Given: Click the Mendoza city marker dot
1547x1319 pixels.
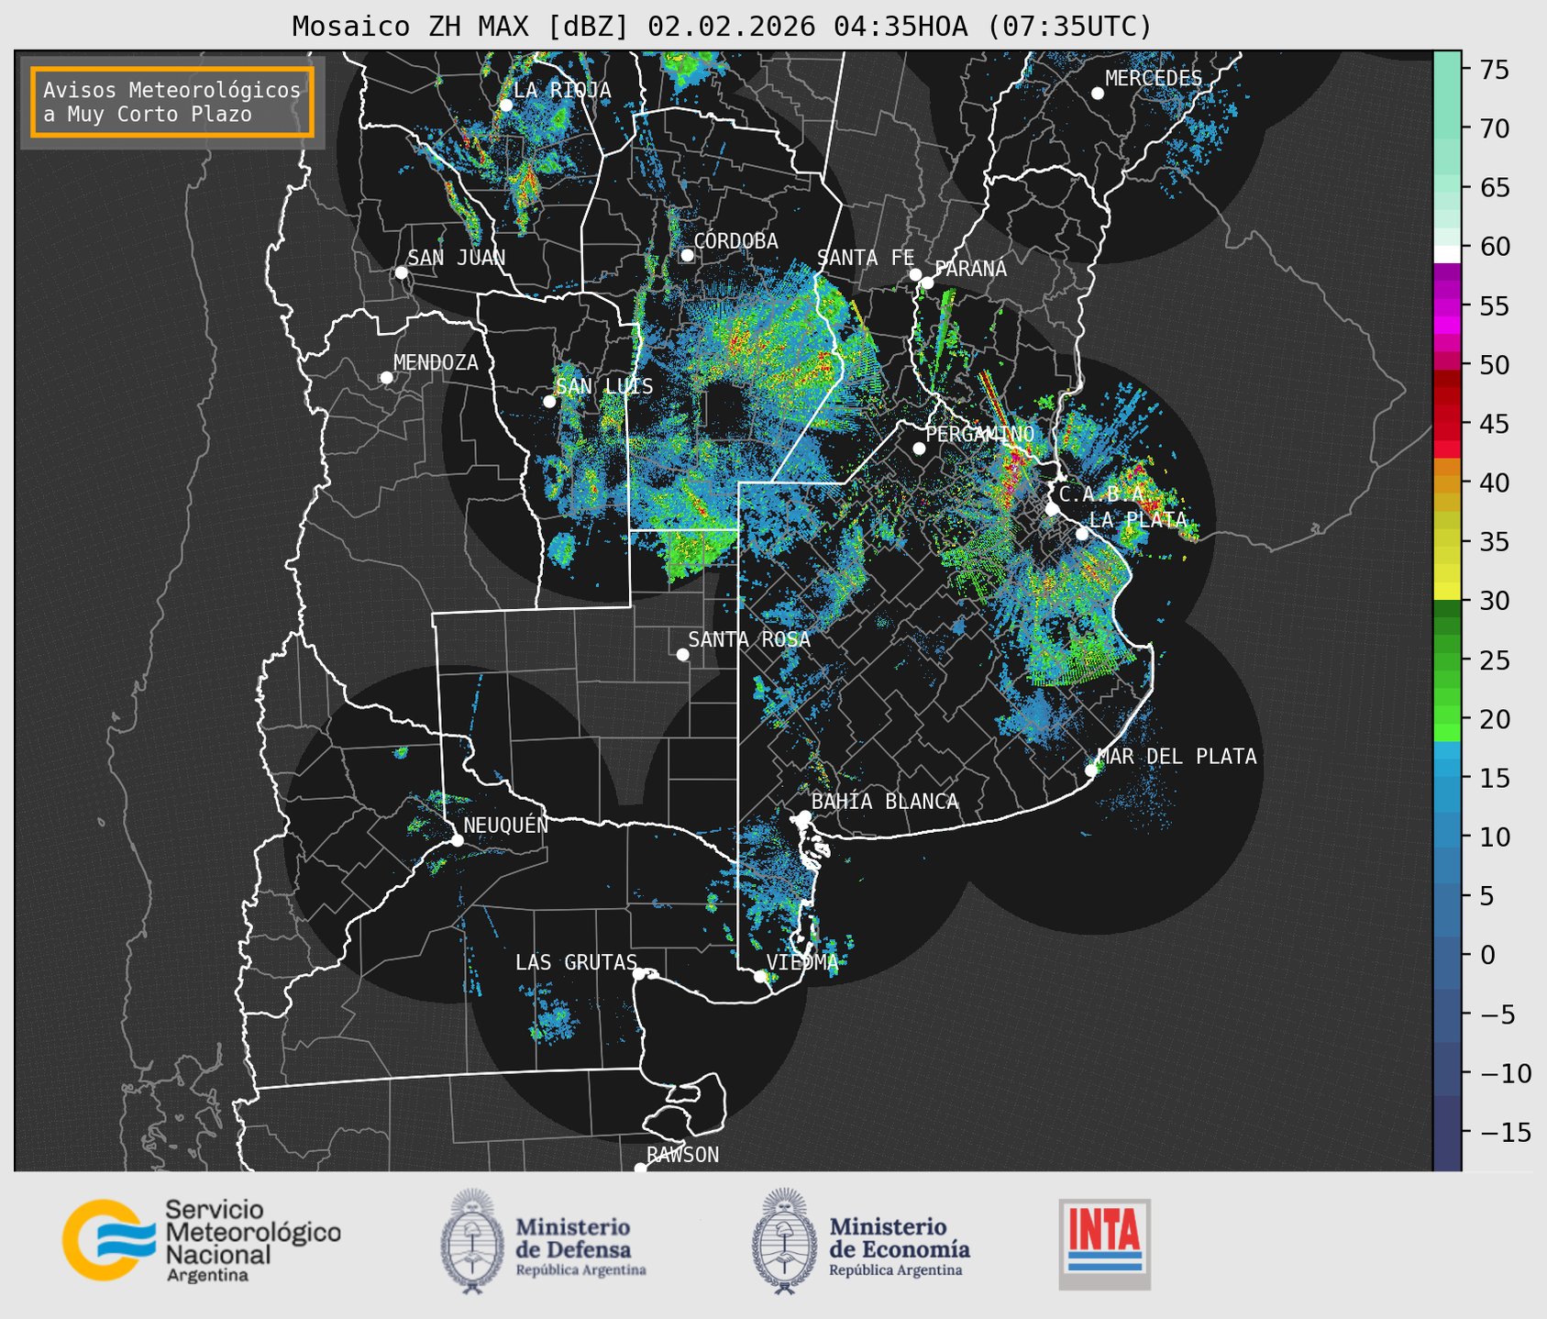Looking at the screenshot, I should click(x=387, y=378).
